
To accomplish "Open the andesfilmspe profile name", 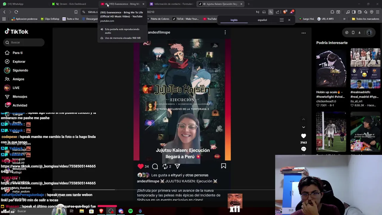I will point(159,32).
